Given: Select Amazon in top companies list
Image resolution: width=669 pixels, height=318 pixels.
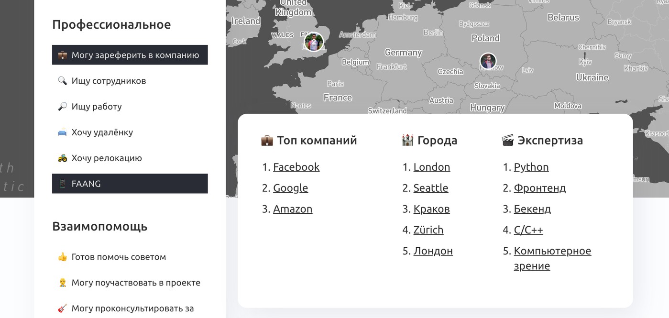Looking at the screenshot, I should pos(292,209).
